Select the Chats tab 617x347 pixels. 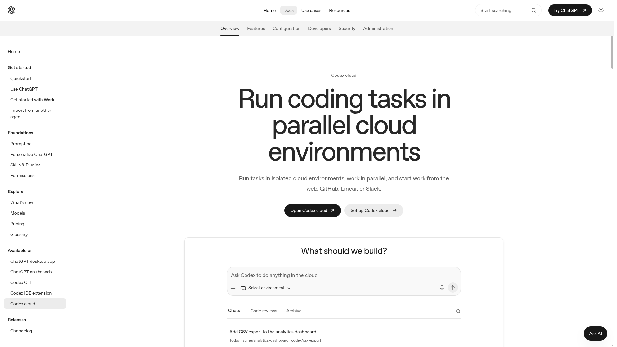pos(234,311)
